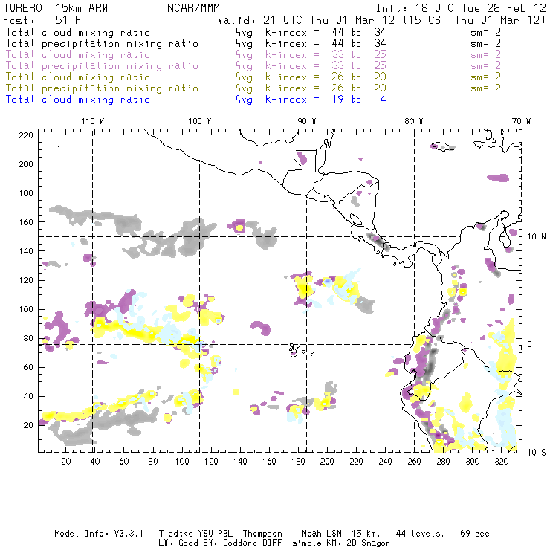Select '44 to 34' on black precipitation row
550x550 pixels.
point(359,44)
